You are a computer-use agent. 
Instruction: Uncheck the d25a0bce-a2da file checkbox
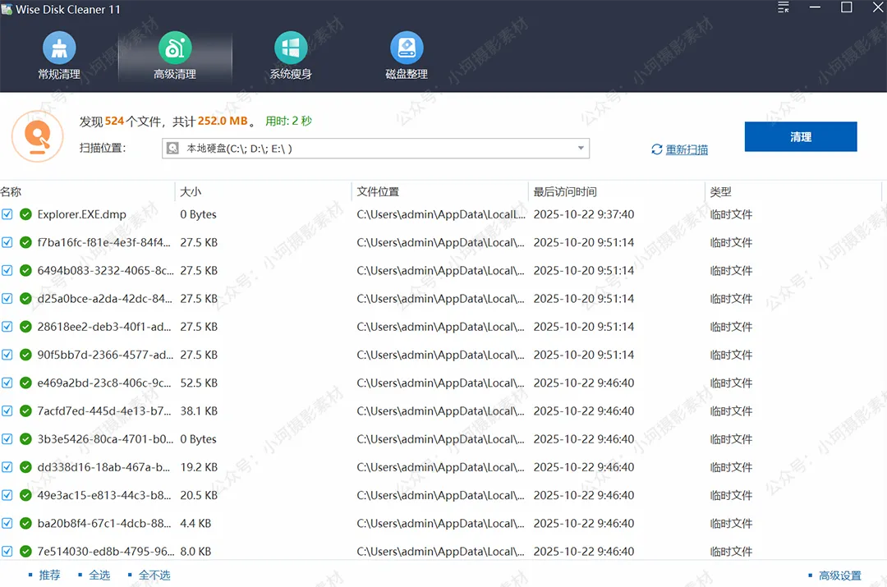pos(7,299)
